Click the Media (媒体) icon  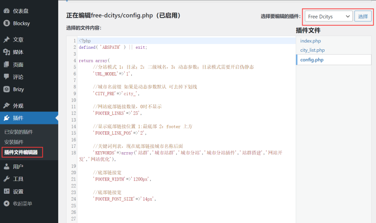[6, 52]
